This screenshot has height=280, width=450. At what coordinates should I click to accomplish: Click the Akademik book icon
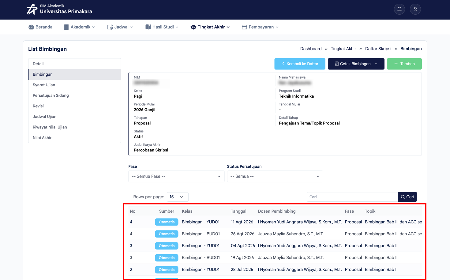(66, 27)
